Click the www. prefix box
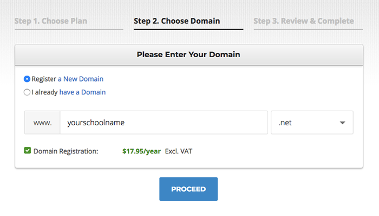379x216 pixels. pos(42,123)
